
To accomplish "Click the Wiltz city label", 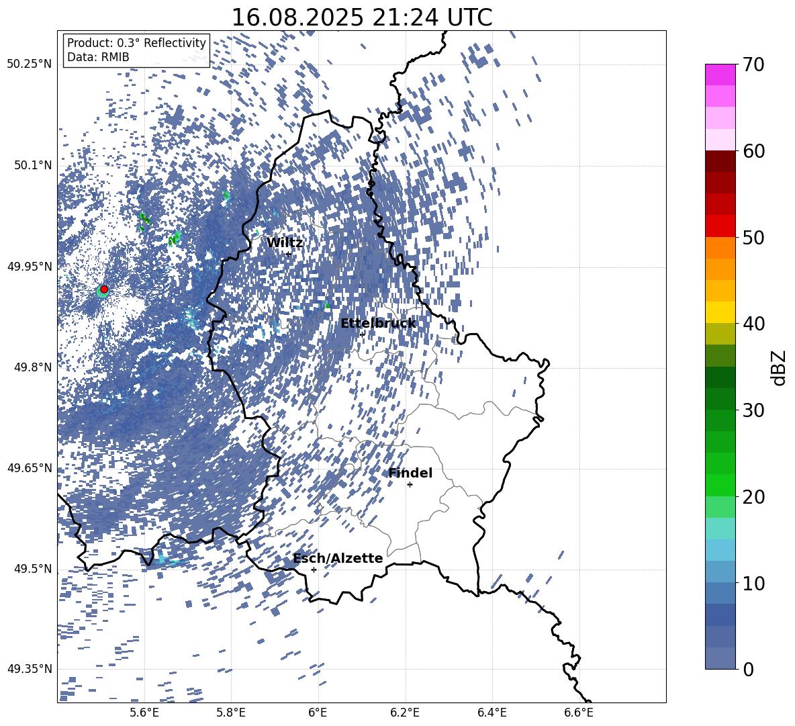I will (x=285, y=243).
